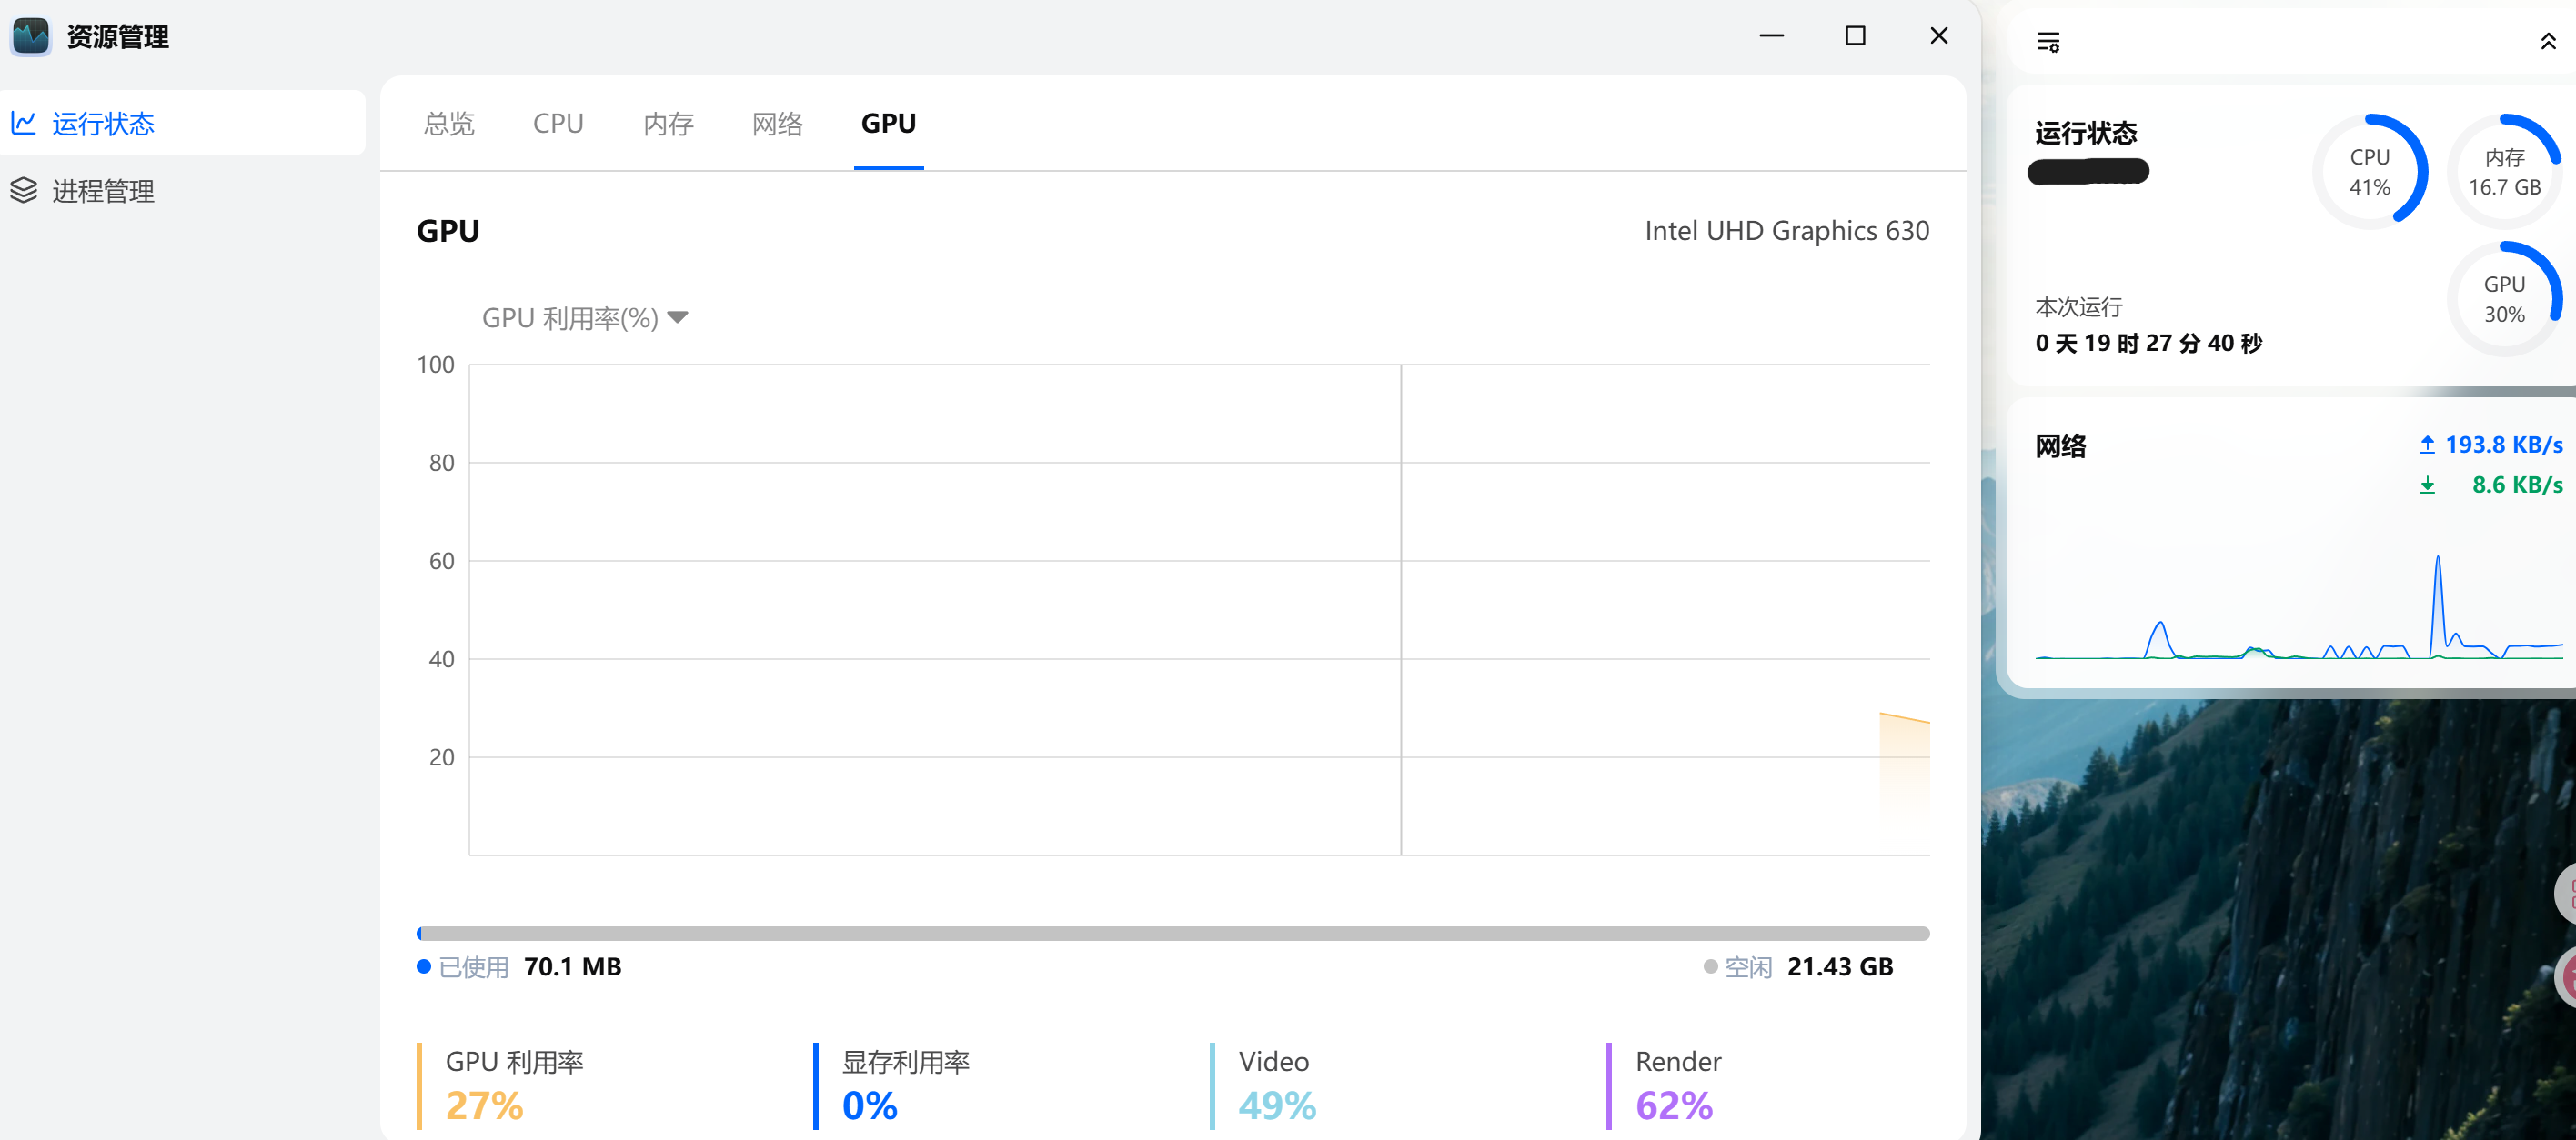Open 进程管理 layers icon in sidebar
The image size is (2576, 1140).
click(x=24, y=191)
